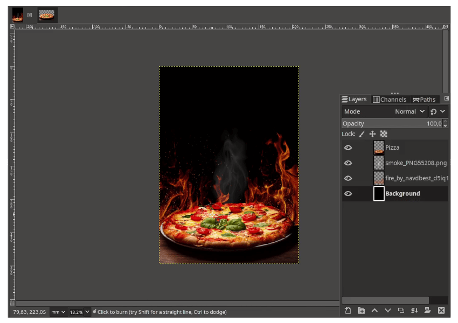Switch to the Channels tab
Image resolution: width=458 pixels, height=323 pixels.
390,100
